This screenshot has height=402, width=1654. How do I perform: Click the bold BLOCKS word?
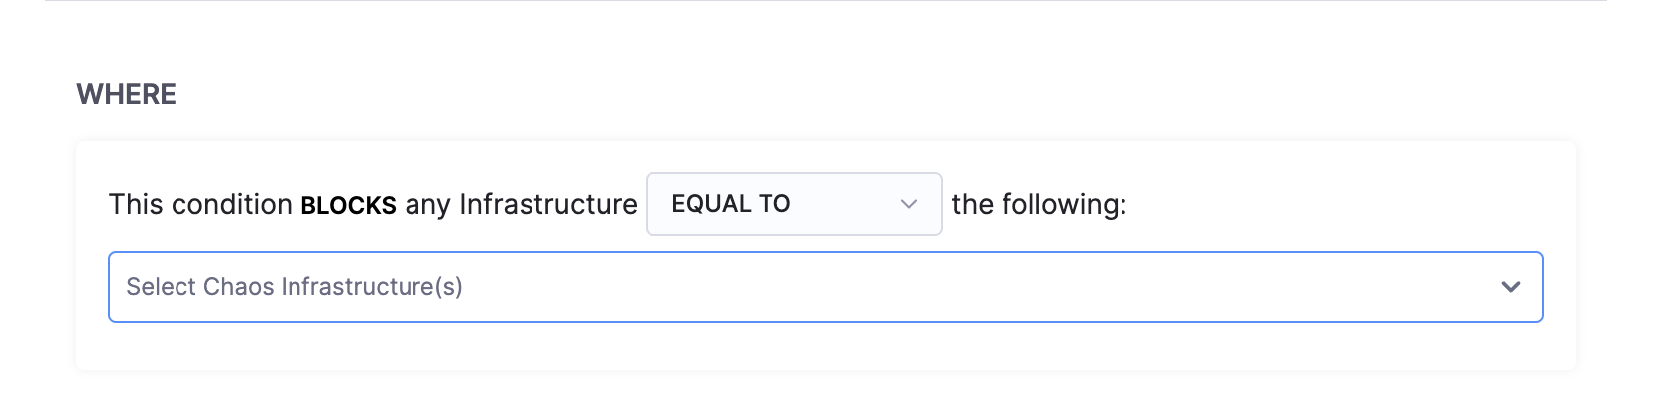tap(348, 205)
